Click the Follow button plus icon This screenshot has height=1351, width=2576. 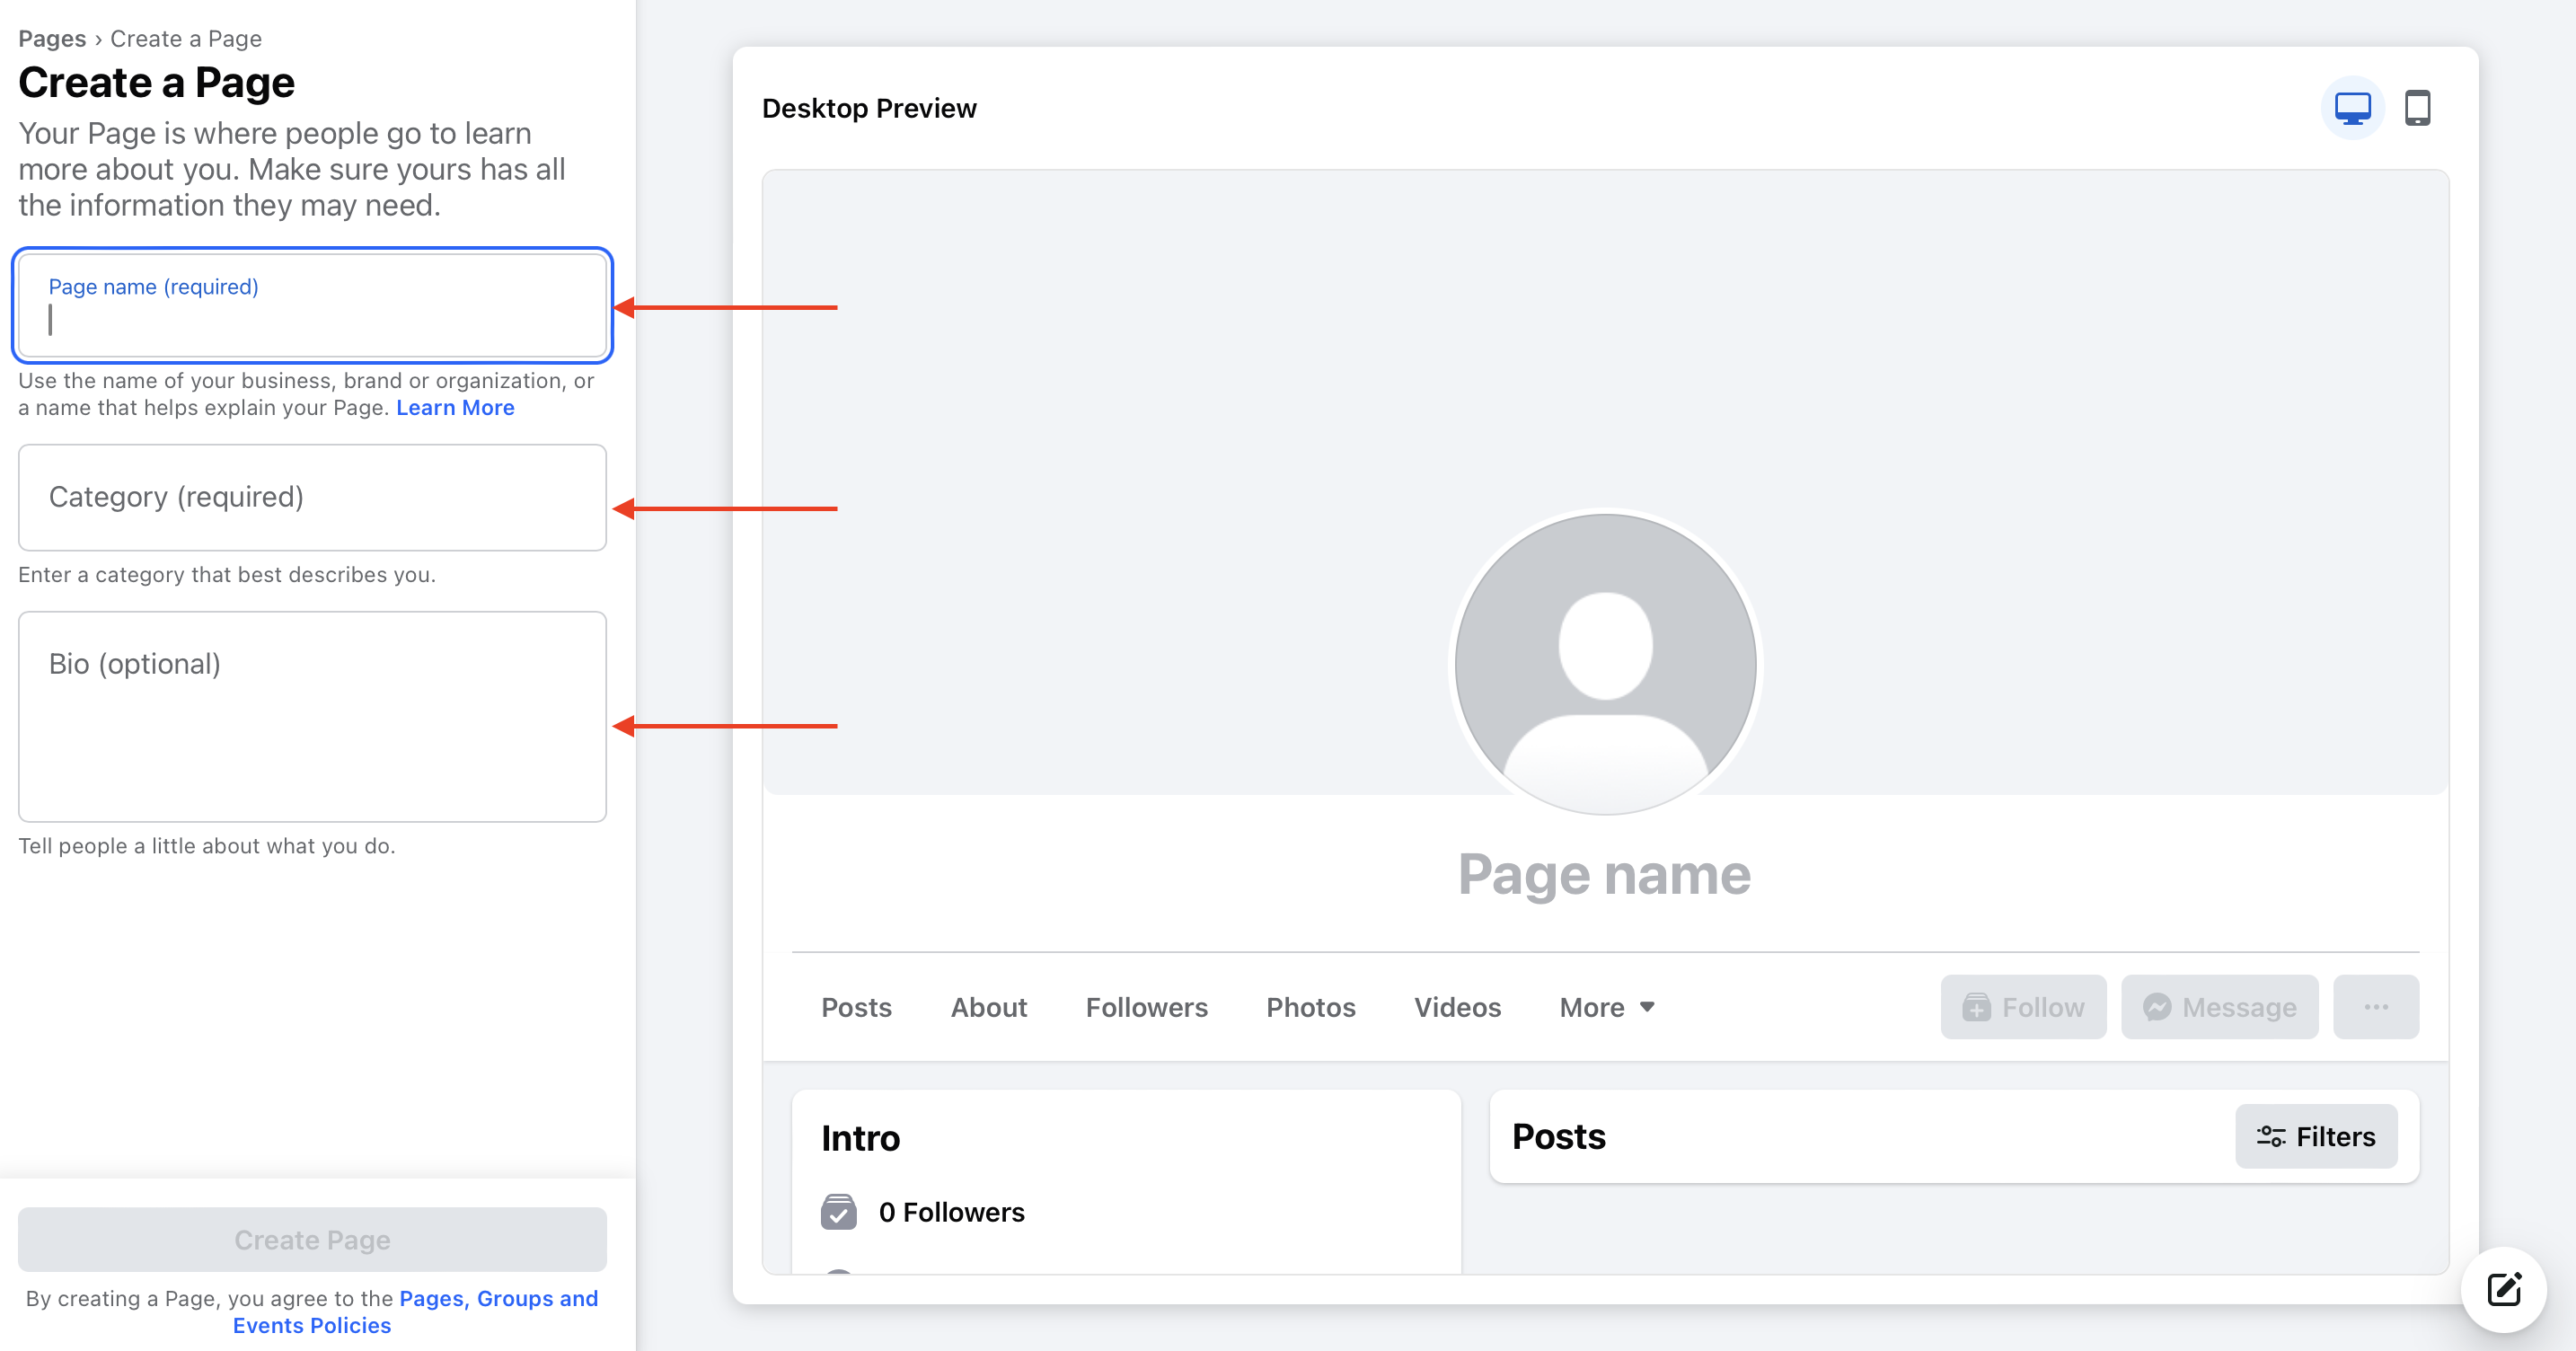coord(1976,1007)
